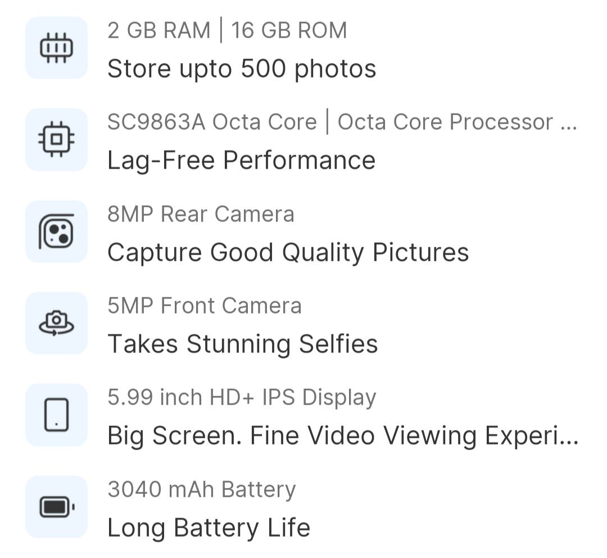Tap the rear camera module icon
607x558 pixels.
[56, 232]
